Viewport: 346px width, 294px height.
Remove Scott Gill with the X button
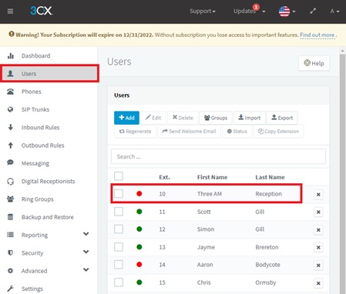click(318, 212)
